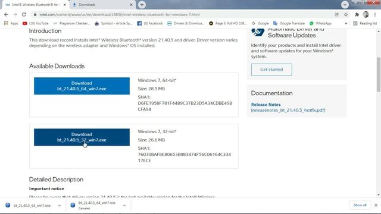Click the 'Important notice' text
Viewport: 381px width, 214px height.
[x=46, y=189]
